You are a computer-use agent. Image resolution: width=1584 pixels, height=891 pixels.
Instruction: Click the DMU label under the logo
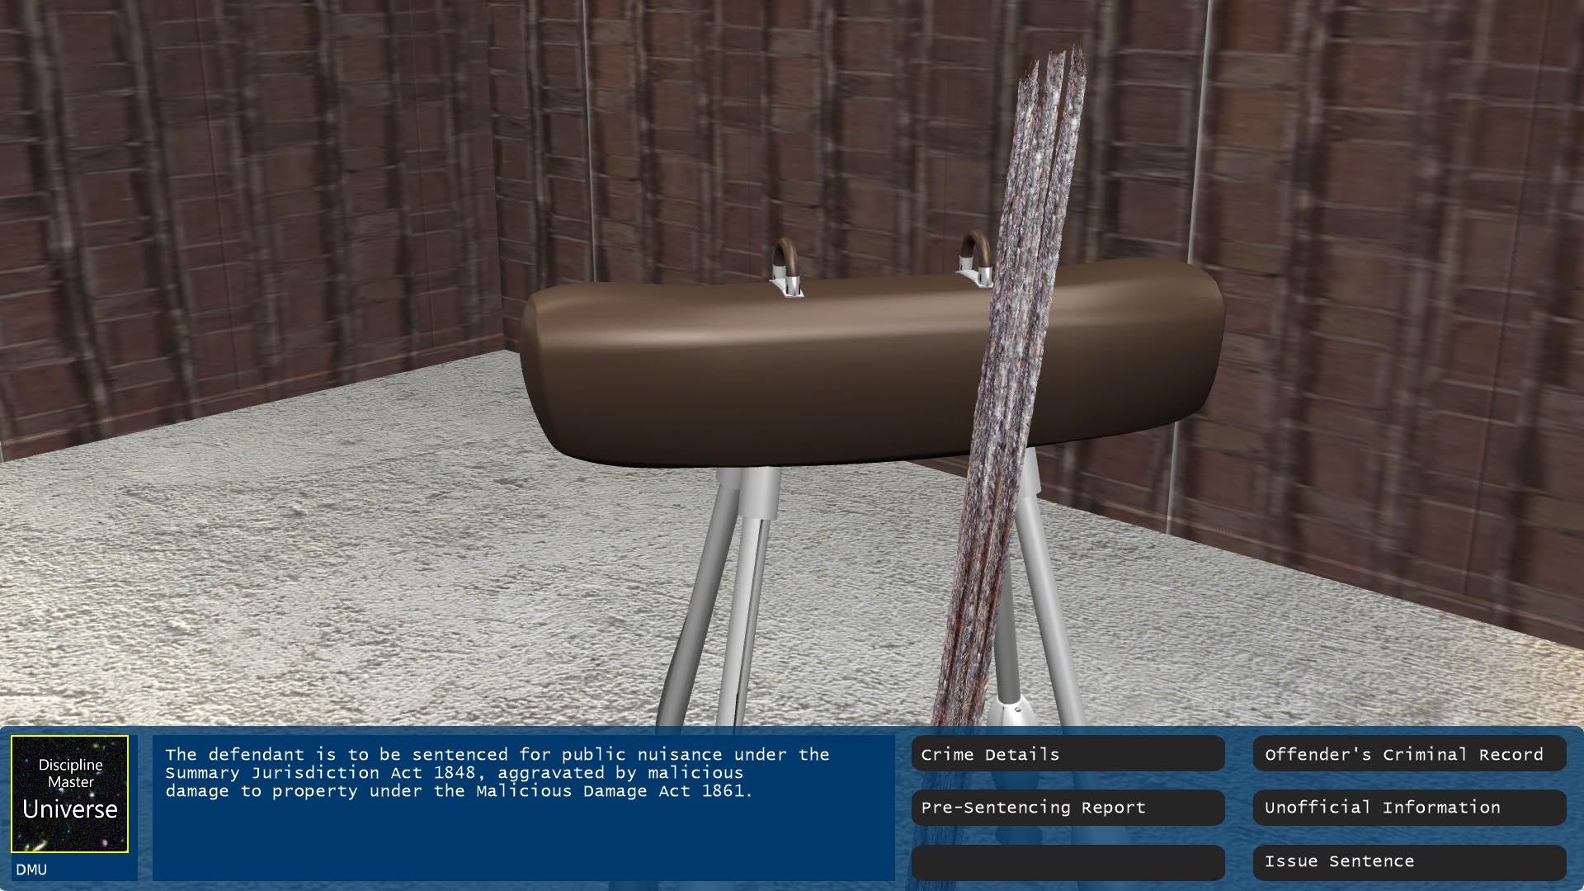[31, 870]
